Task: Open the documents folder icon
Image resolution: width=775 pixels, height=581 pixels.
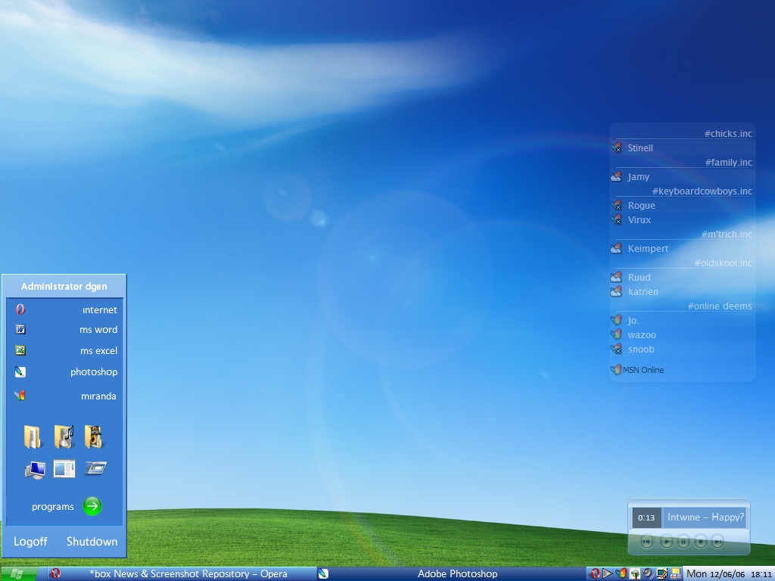Action: (33, 437)
